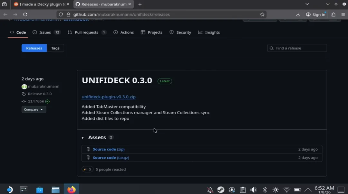
Task: Click the show desktop button
Action: tap(341, 190)
